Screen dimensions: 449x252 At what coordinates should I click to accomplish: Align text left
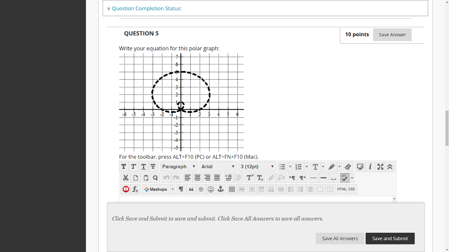[188, 178]
